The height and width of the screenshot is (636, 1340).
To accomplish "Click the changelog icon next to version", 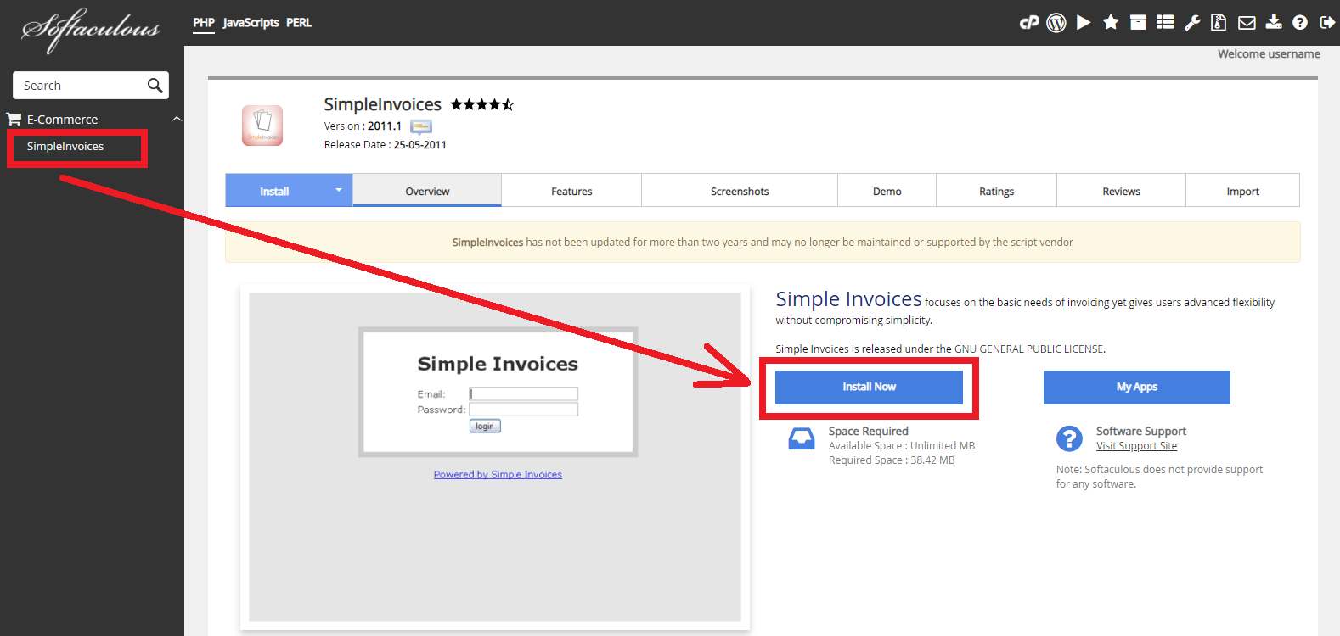I will pos(421,126).
